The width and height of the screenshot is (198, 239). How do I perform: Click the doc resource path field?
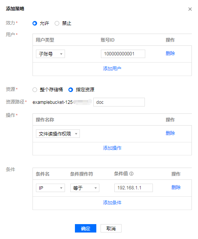[119, 102]
